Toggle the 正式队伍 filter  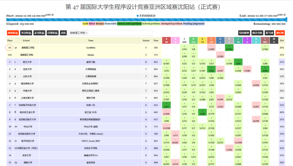[x=39, y=33]
